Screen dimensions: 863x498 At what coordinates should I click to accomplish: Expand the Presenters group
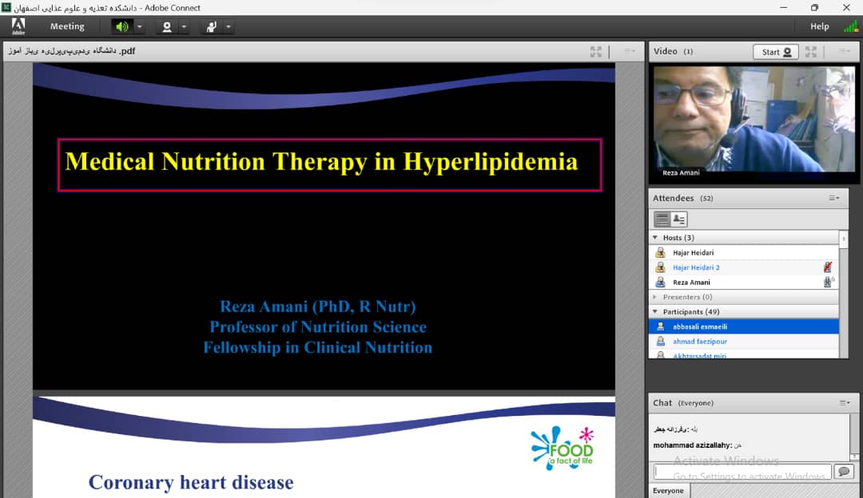[656, 297]
